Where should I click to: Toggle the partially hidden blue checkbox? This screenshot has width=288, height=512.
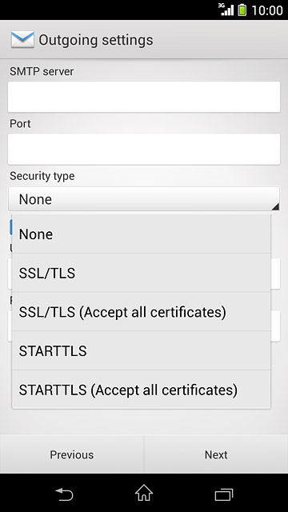coord(10,227)
